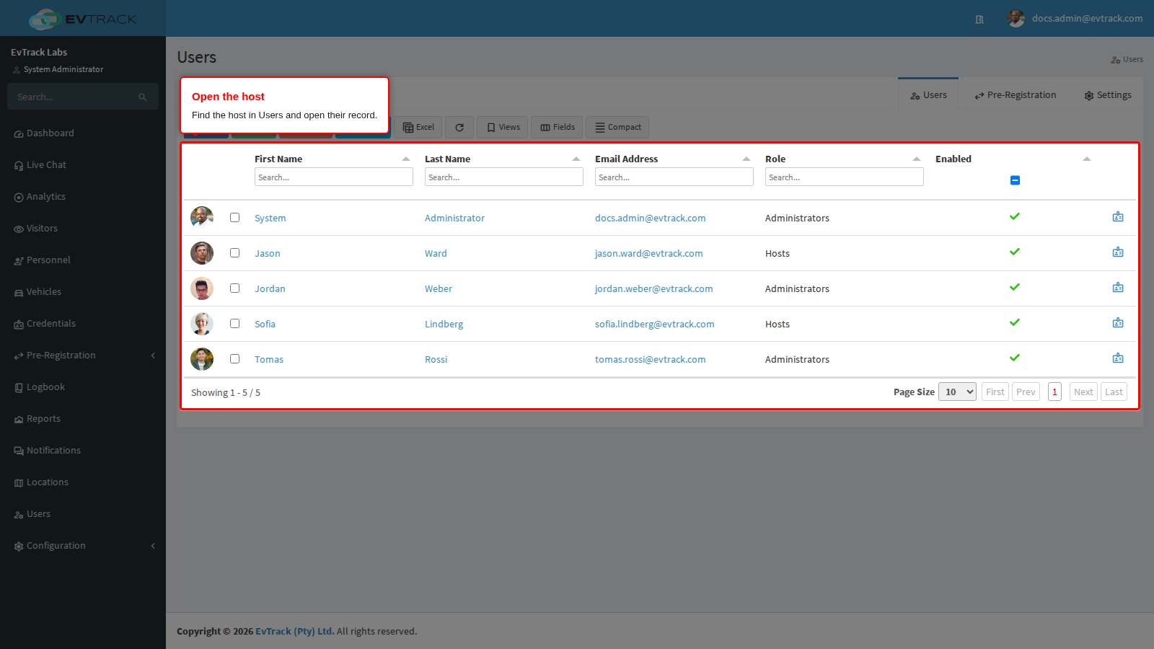
Task: Open the Fields button
Action: [558, 127]
